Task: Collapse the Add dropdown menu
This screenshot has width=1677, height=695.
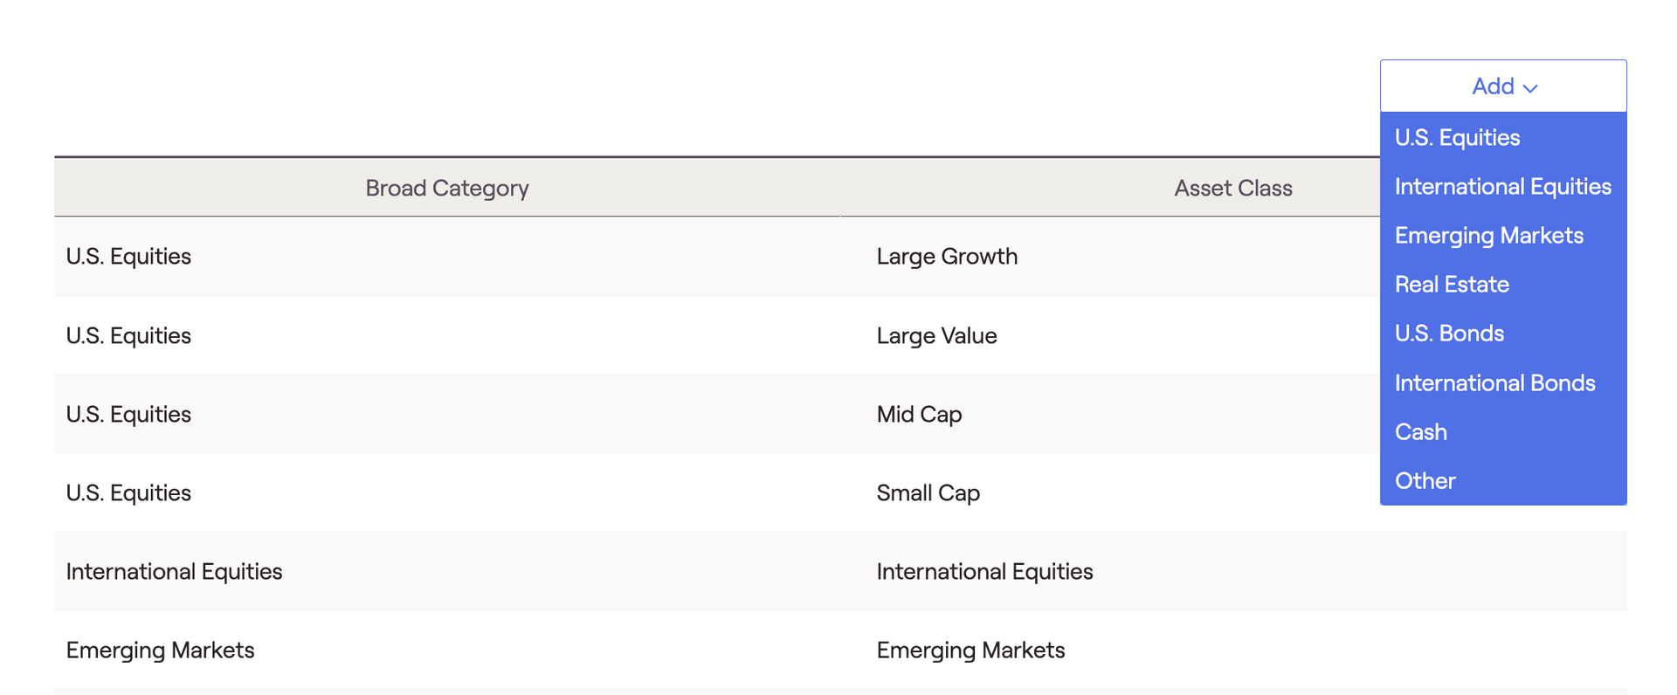Action: coord(1503,86)
